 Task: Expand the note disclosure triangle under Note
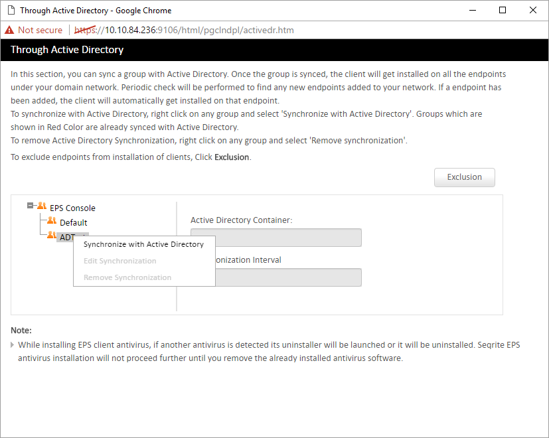coord(12,345)
